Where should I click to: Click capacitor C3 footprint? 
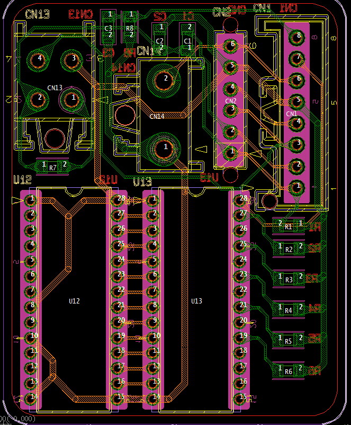point(109,28)
